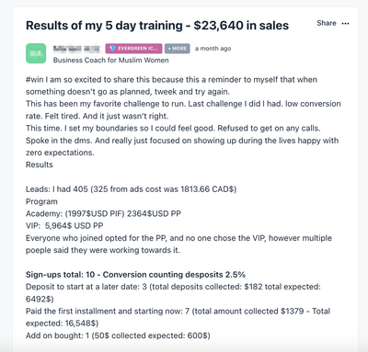The height and width of the screenshot is (352, 368).
Task: Open the EVERGREEN IC... pink badge
Action: (133, 49)
